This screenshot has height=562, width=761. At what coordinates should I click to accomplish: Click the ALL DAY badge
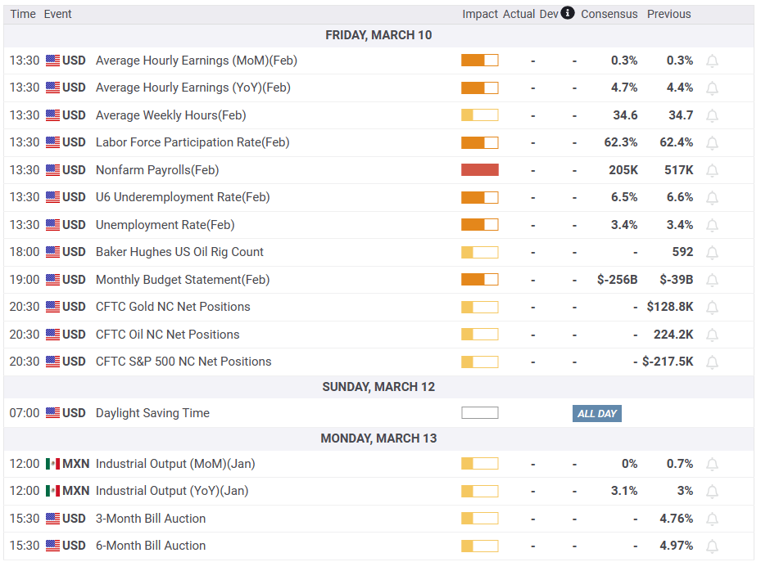[x=596, y=413]
